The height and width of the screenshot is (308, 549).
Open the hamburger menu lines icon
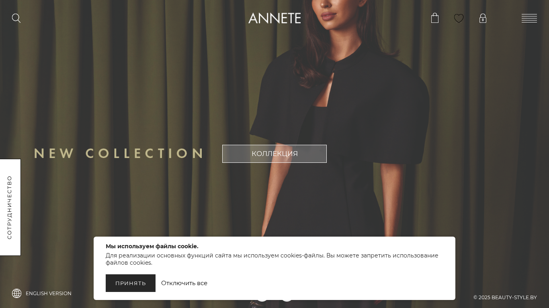529,18
